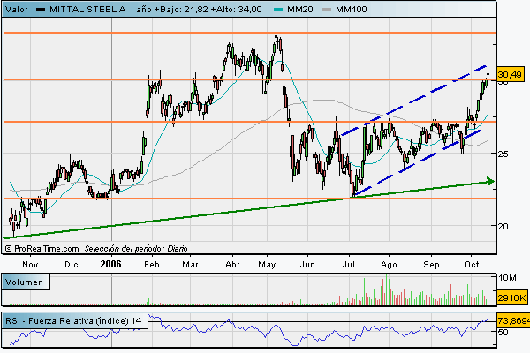
Task: Click the volume value tag 2910K
Action: point(512,297)
